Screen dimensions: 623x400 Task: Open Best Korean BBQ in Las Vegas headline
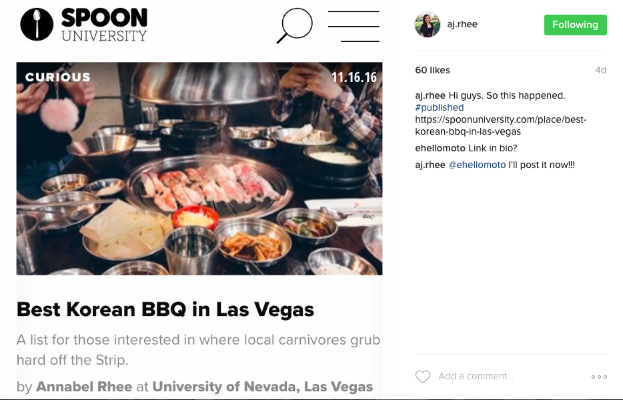pos(165,309)
